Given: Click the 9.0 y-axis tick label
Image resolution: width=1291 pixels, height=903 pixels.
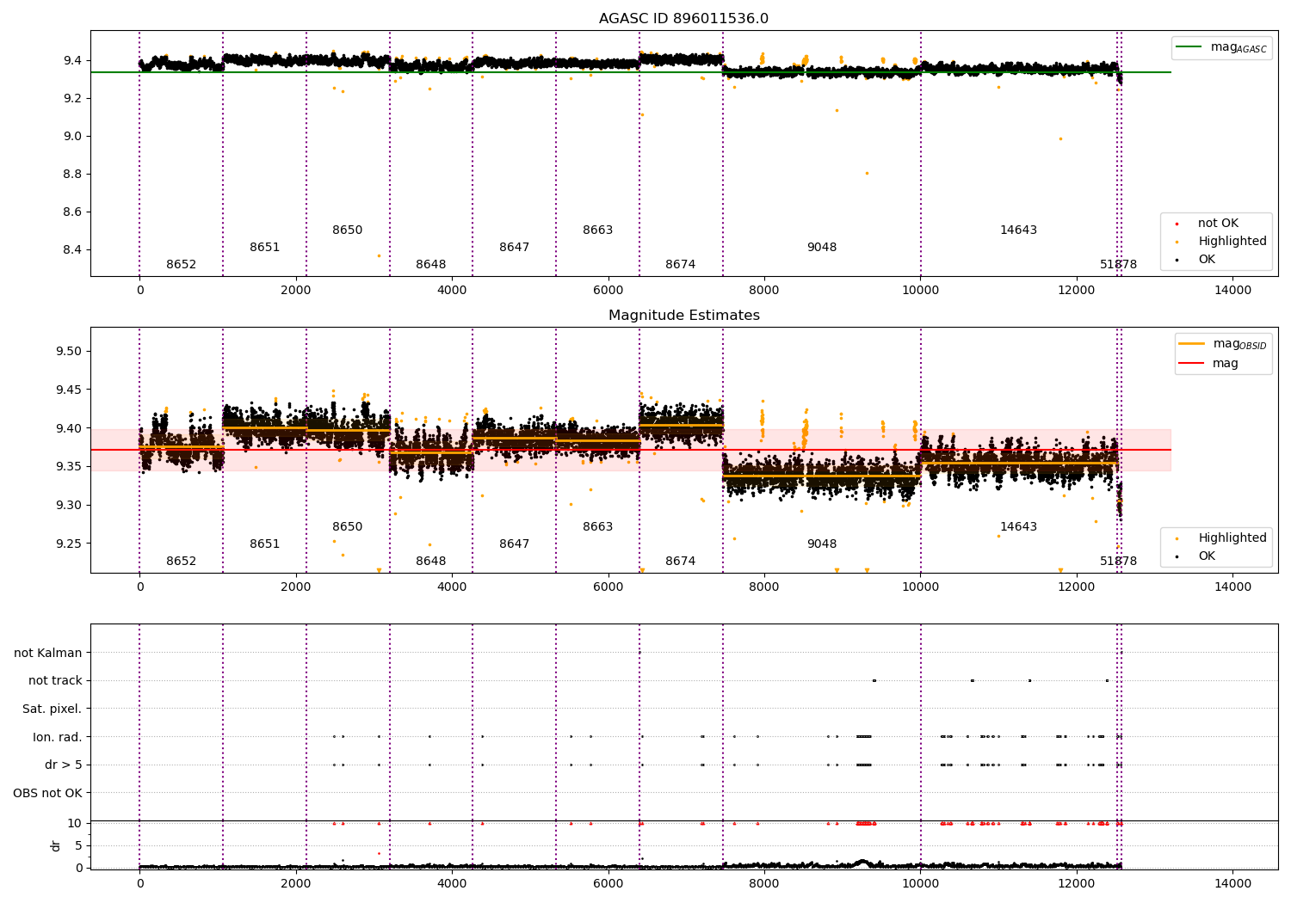Looking at the screenshot, I should click(73, 137).
